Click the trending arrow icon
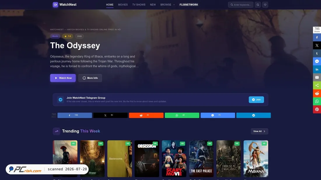Image resolution: width=321 pixels, height=180 pixels. (x=57, y=131)
